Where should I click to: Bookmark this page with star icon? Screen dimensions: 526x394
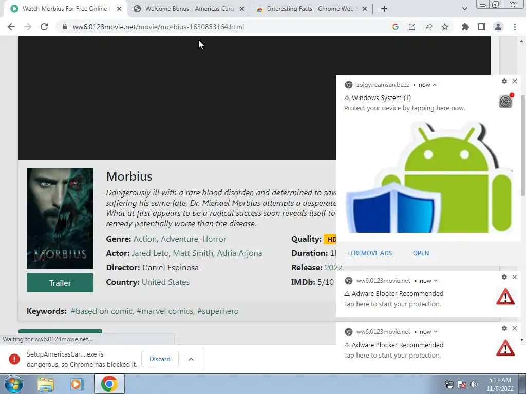pos(444,27)
